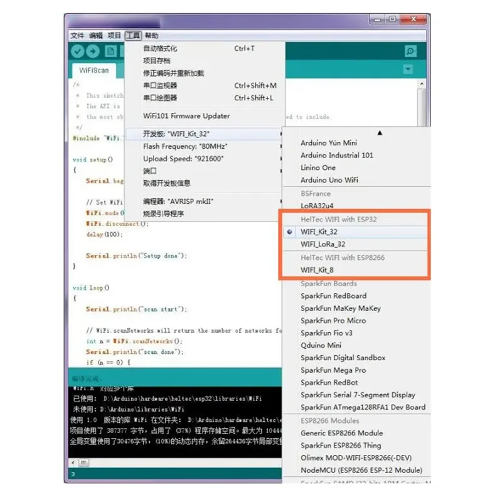The width and height of the screenshot is (502, 502).
Task: Select SparkFun RedBot board
Action: tap(356, 383)
